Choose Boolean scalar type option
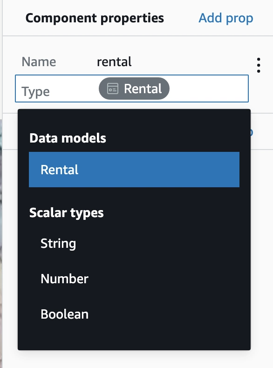Viewport: 273px width, 368px height. [134, 314]
